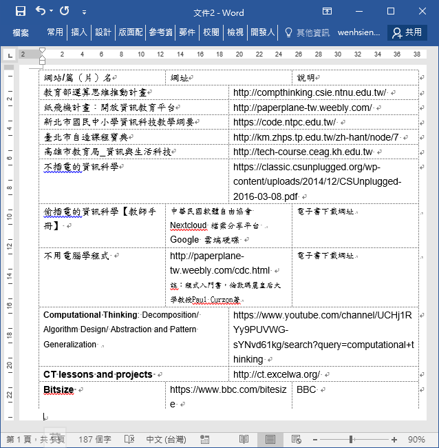Click the paperplane-tw.weebly.com URL text
439x448 pixels.
(302, 108)
